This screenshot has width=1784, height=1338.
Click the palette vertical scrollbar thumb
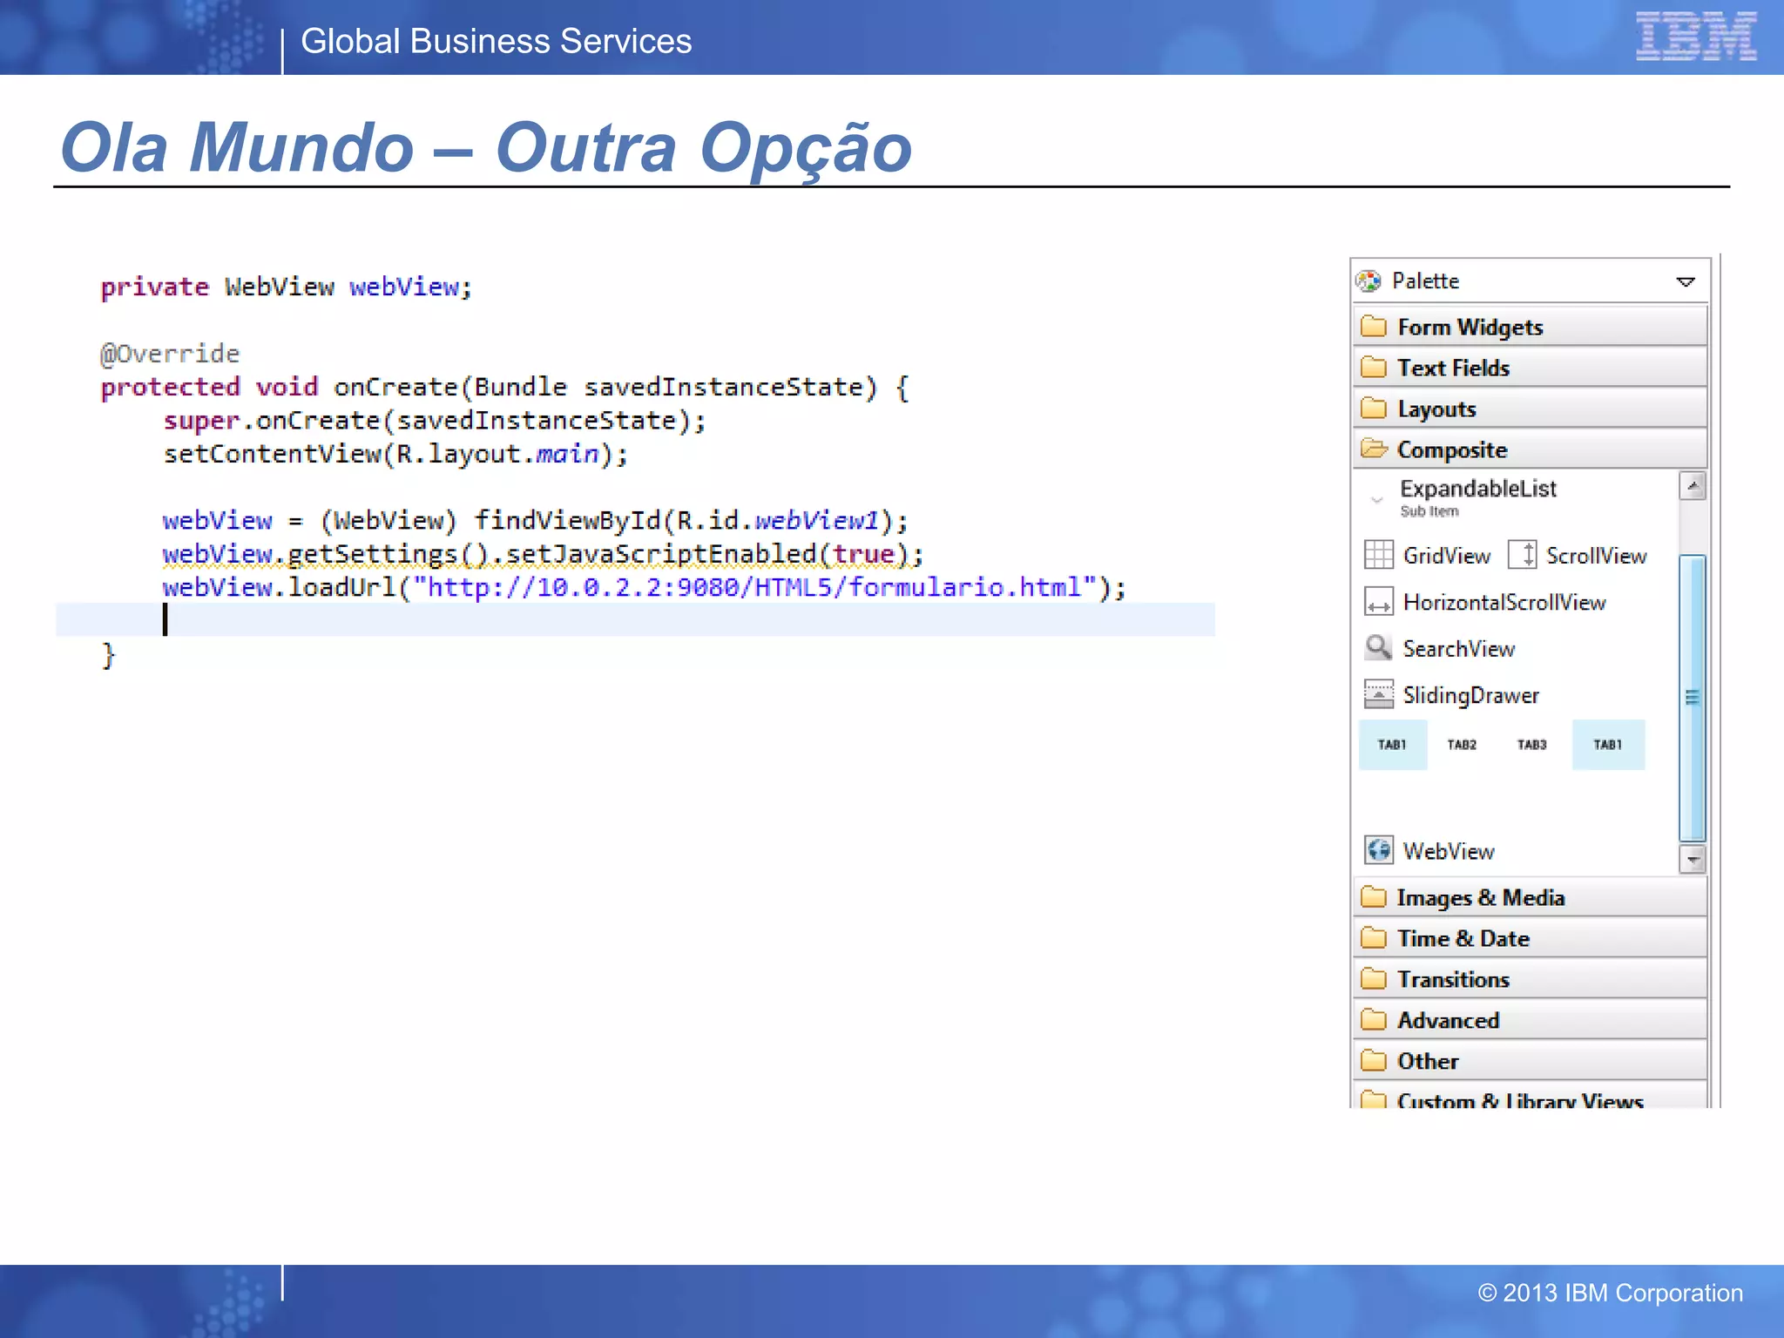coord(1692,697)
